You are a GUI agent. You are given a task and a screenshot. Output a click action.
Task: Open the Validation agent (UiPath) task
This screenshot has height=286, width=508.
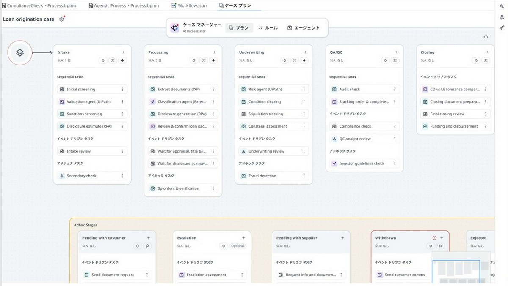(x=92, y=102)
